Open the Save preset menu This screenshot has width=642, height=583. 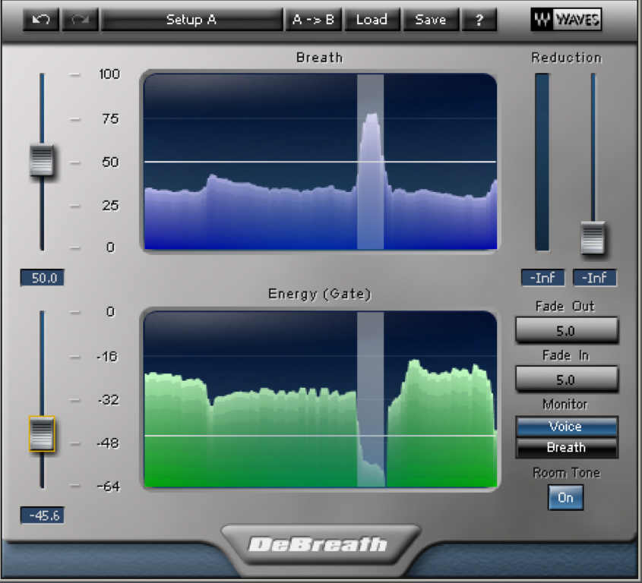pos(430,20)
